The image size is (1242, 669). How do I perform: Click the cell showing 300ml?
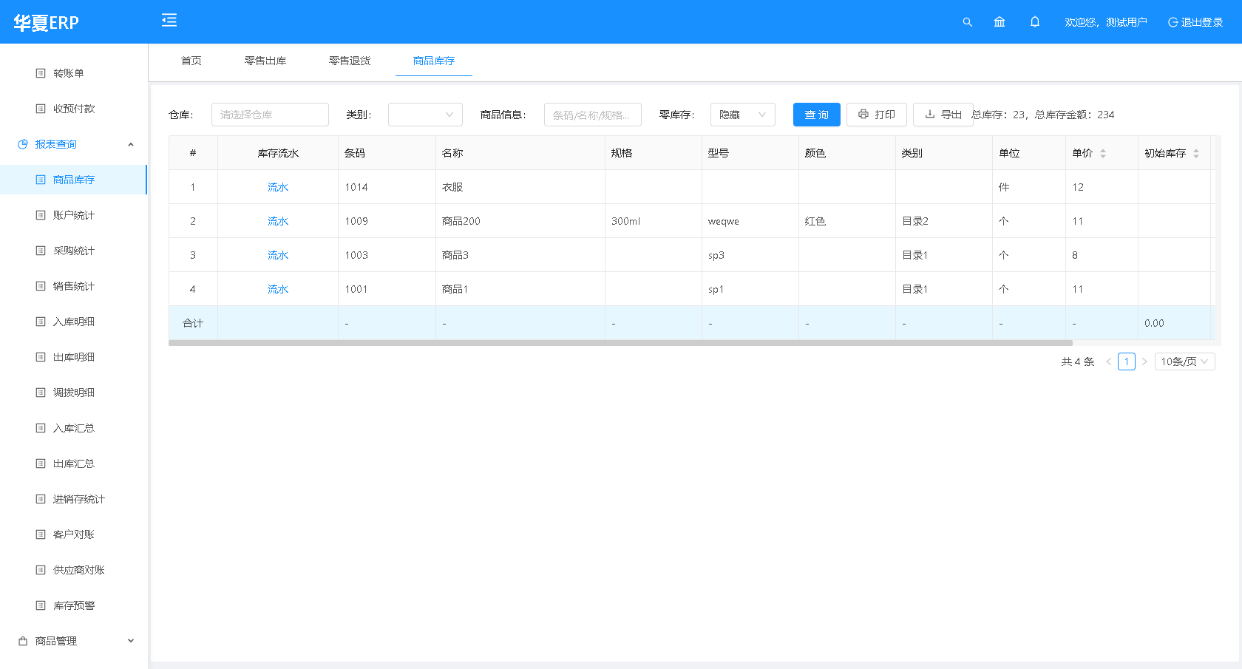coord(653,221)
